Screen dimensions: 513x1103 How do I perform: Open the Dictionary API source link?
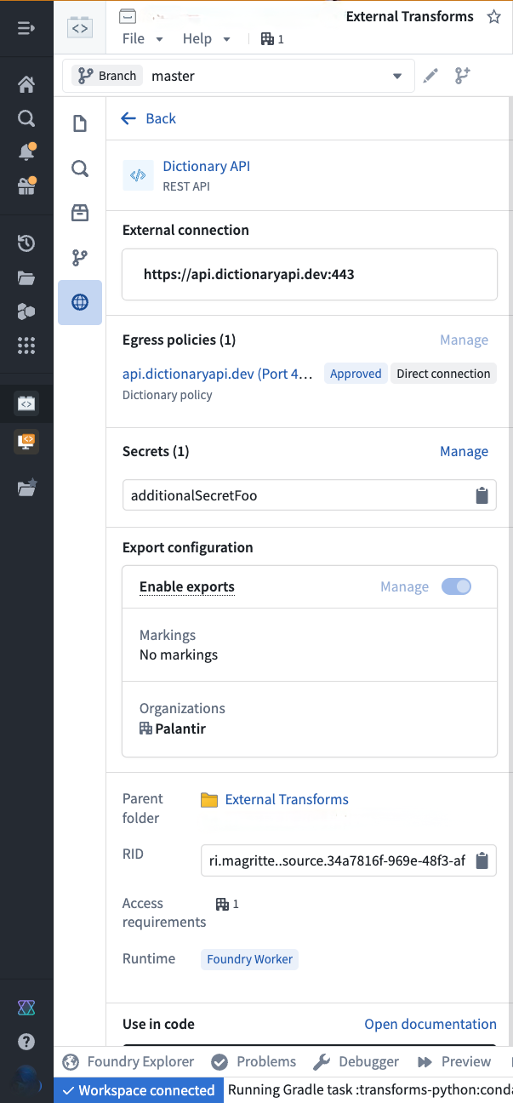(207, 167)
